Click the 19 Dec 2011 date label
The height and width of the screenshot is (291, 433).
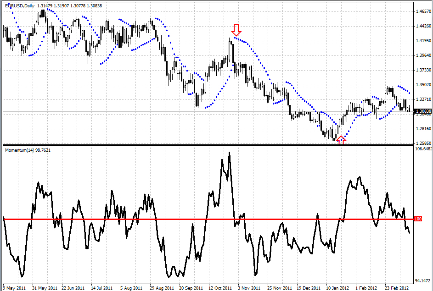tap(309, 288)
